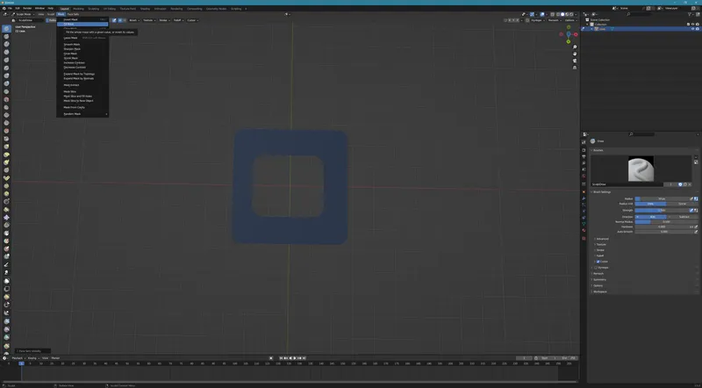Expand the Symmetry panel
The width and height of the screenshot is (702, 388).
click(x=600, y=279)
